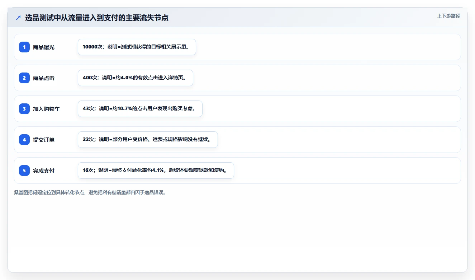The image size is (475, 280).
Task: Click the step 2 number badge
Action: (x=24, y=78)
